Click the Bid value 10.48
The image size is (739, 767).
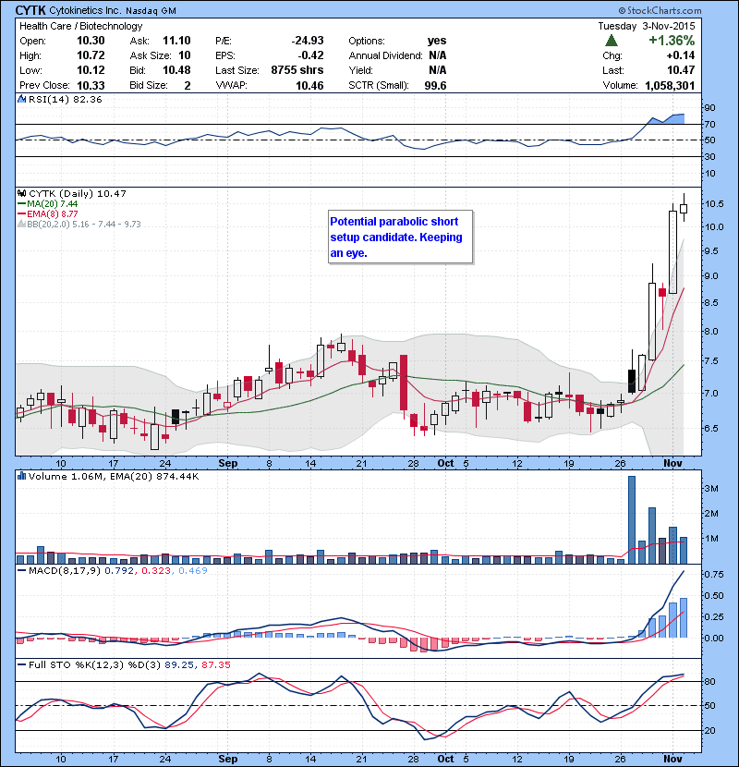pyautogui.click(x=176, y=70)
